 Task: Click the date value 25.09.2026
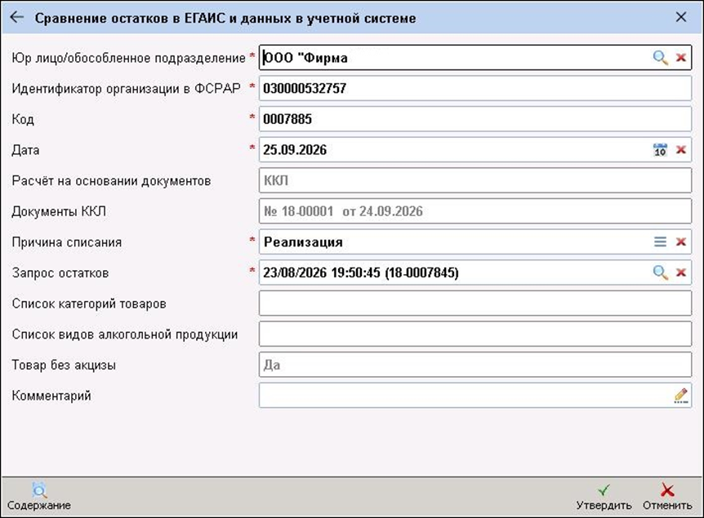coord(295,149)
